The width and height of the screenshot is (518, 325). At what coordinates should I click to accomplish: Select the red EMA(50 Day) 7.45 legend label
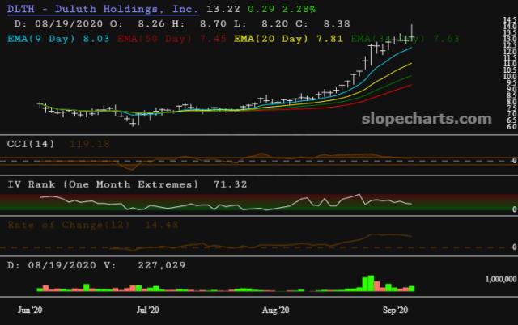click(x=172, y=39)
